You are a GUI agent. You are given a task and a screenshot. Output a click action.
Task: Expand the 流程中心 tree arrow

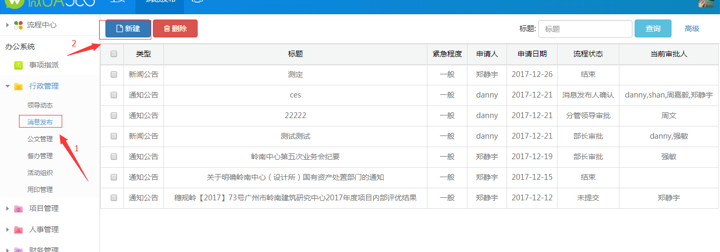7,25
